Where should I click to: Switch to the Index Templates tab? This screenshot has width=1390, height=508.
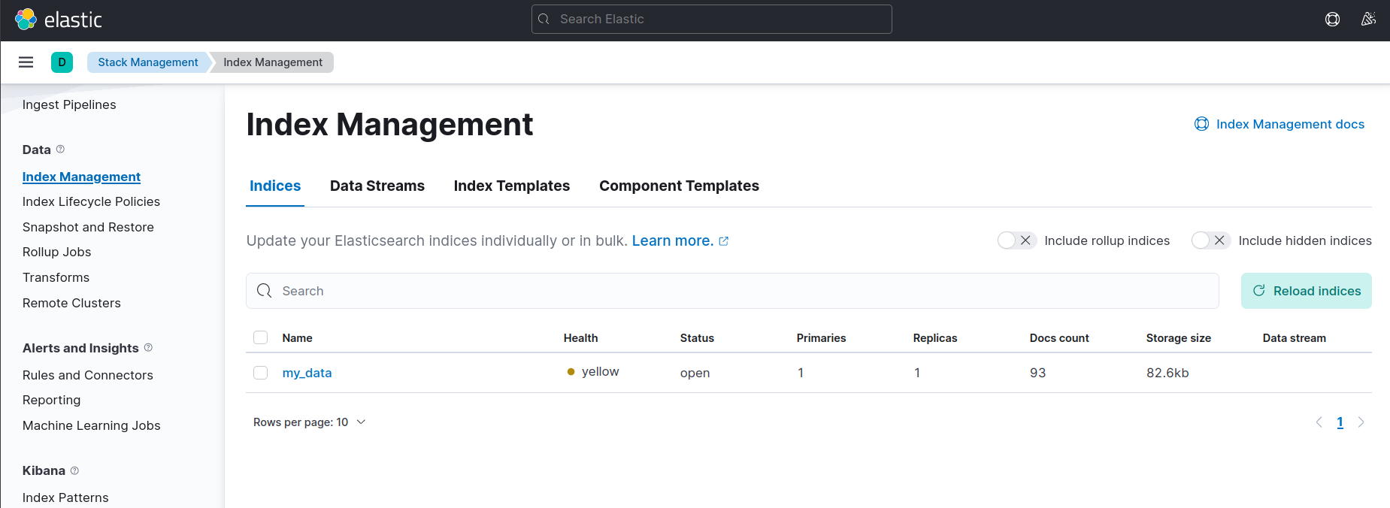[512, 186]
